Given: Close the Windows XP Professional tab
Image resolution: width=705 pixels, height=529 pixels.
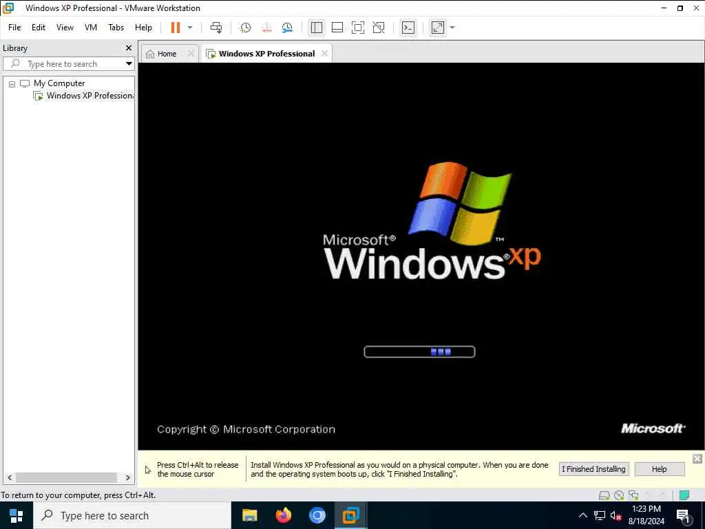Looking at the screenshot, I should [324, 54].
